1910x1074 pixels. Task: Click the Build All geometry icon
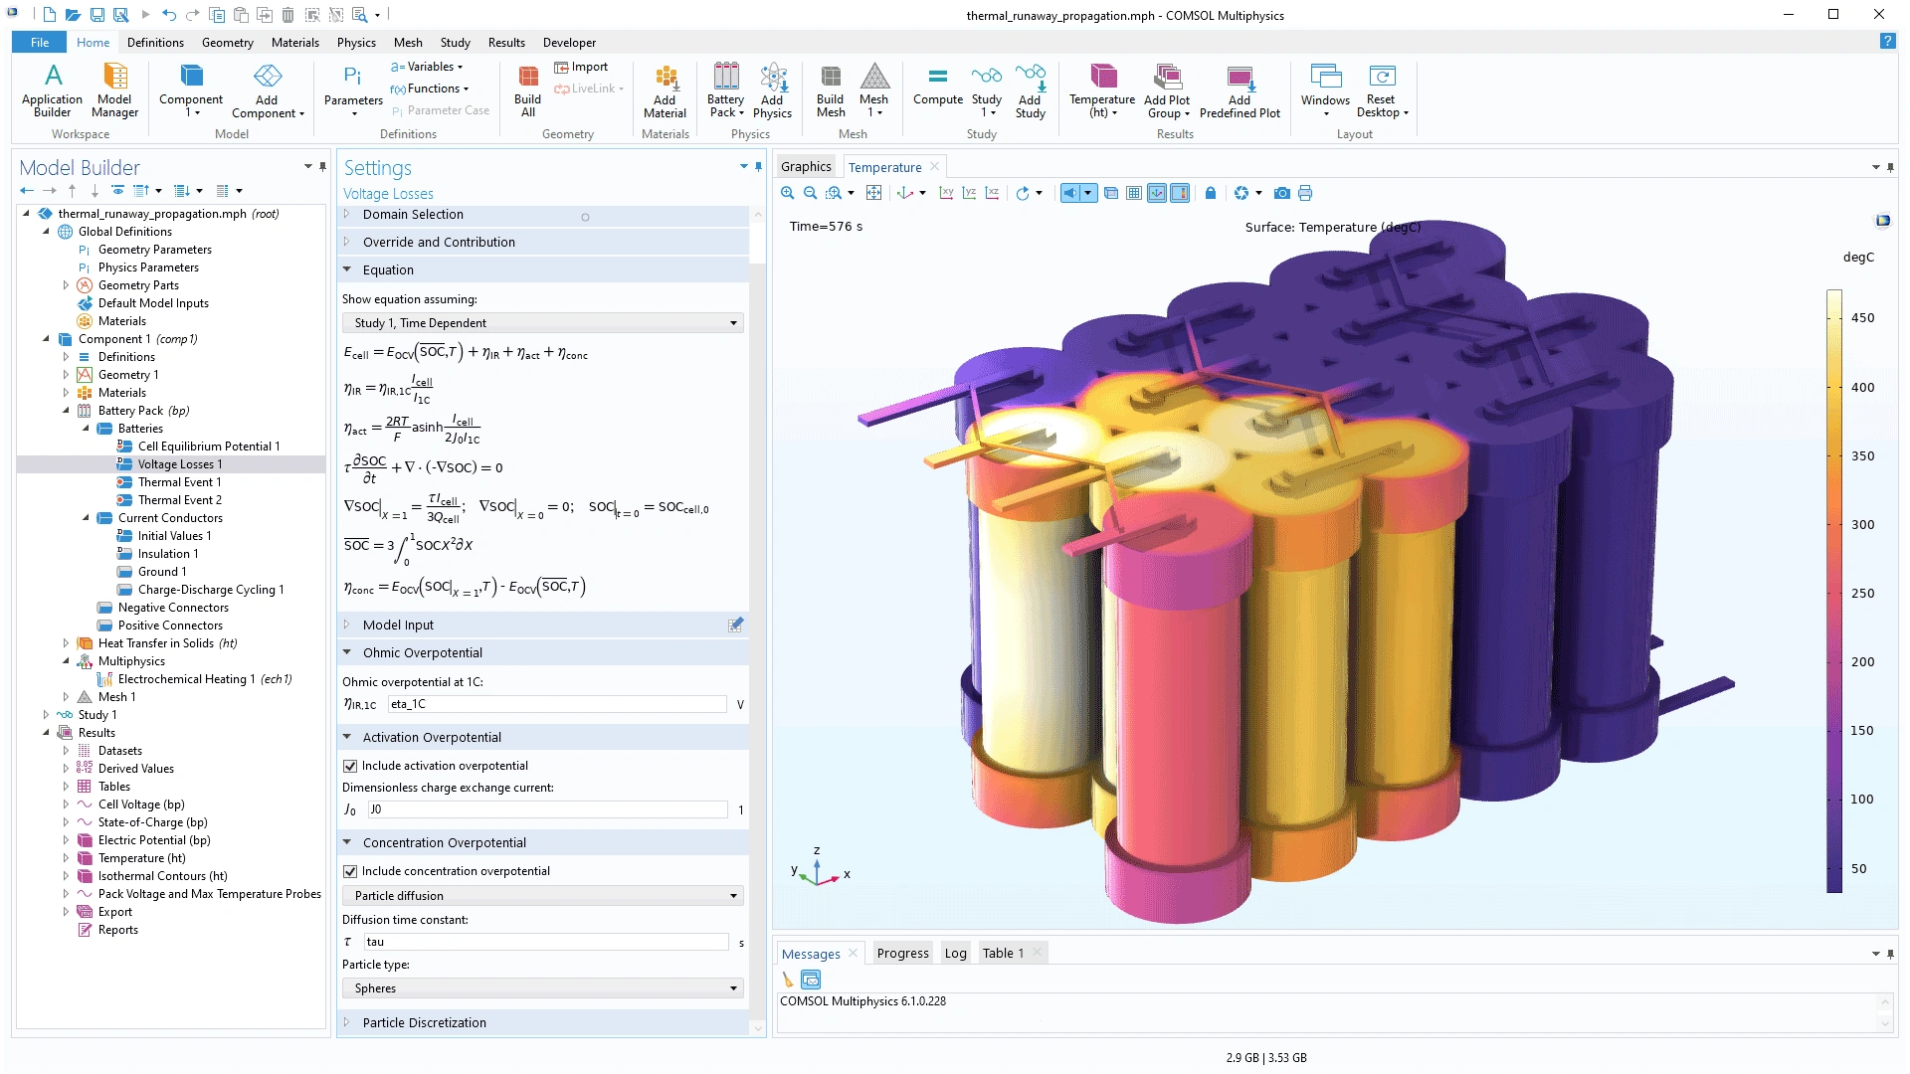point(527,89)
